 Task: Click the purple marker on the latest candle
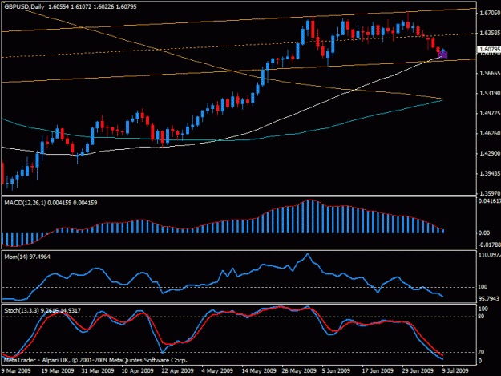[442, 55]
